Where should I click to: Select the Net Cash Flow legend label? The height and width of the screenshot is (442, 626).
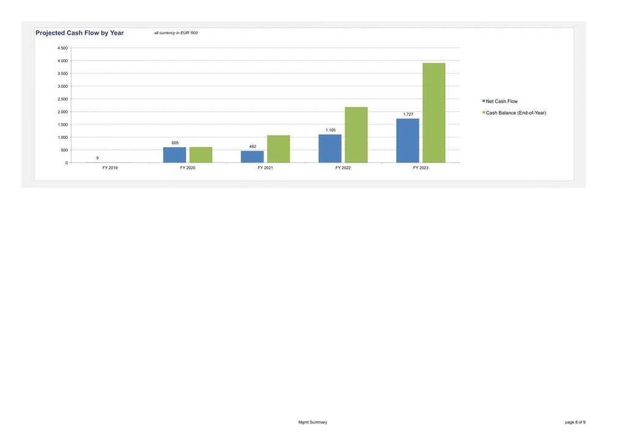tap(501, 101)
